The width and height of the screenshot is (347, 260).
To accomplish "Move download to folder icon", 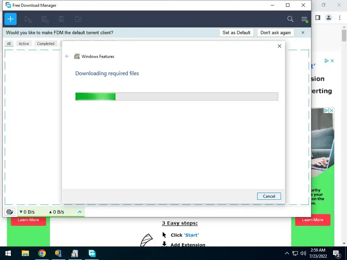I will click(78, 19).
